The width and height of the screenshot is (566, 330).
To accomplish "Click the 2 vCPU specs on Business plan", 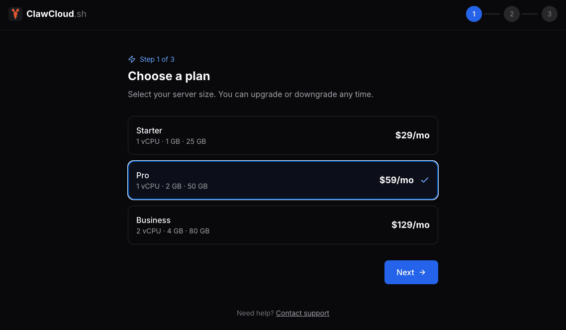I will tap(172, 231).
